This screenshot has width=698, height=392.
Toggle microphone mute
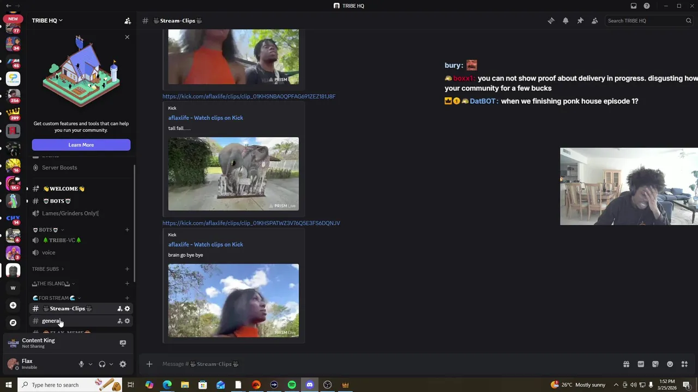[x=81, y=364]
